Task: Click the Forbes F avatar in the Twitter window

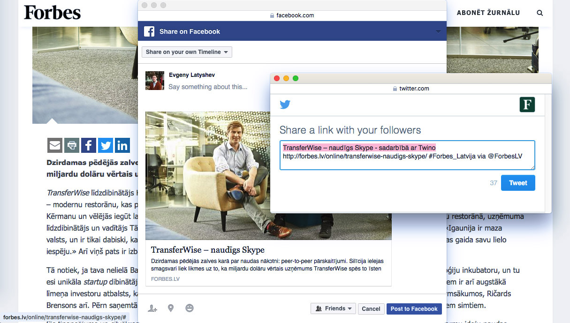Action: point(527,105)
